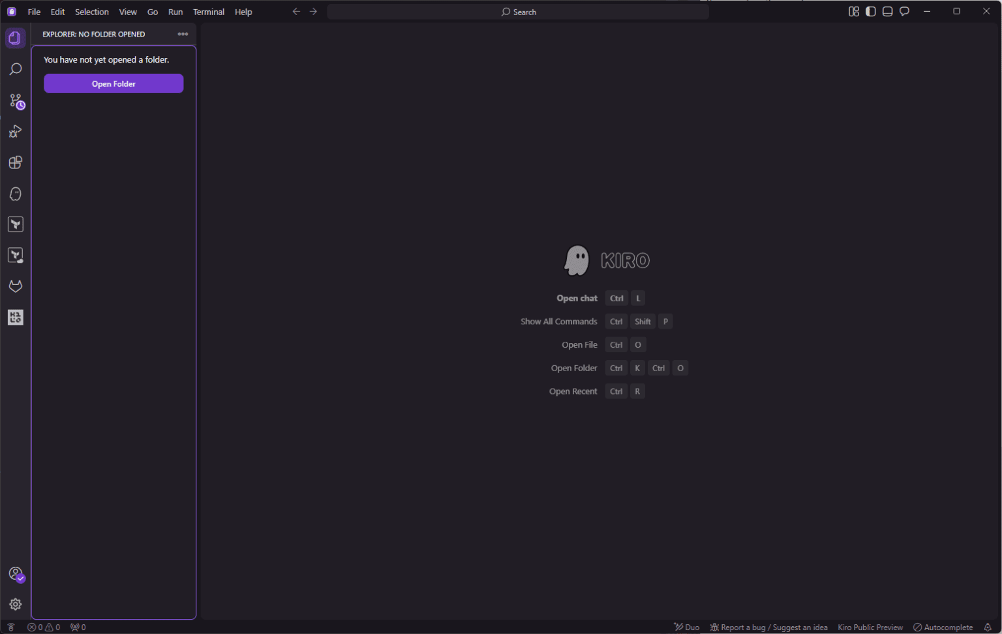Click inside the top Search field

[x=518, y=11]
